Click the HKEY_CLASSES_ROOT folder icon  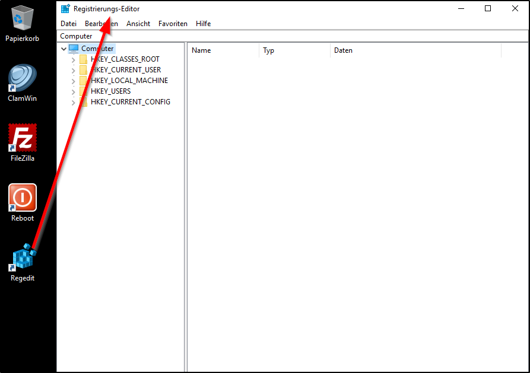click(x=83, y=59)
